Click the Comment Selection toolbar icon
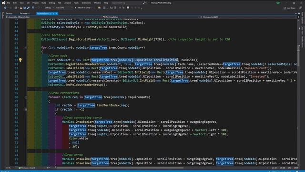Image resolution: width=305 pixels, height=172 pixels. pos(112,8)
